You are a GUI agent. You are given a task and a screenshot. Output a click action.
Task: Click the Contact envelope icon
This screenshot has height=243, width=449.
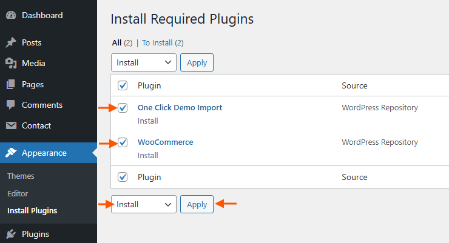pos(11,125)
